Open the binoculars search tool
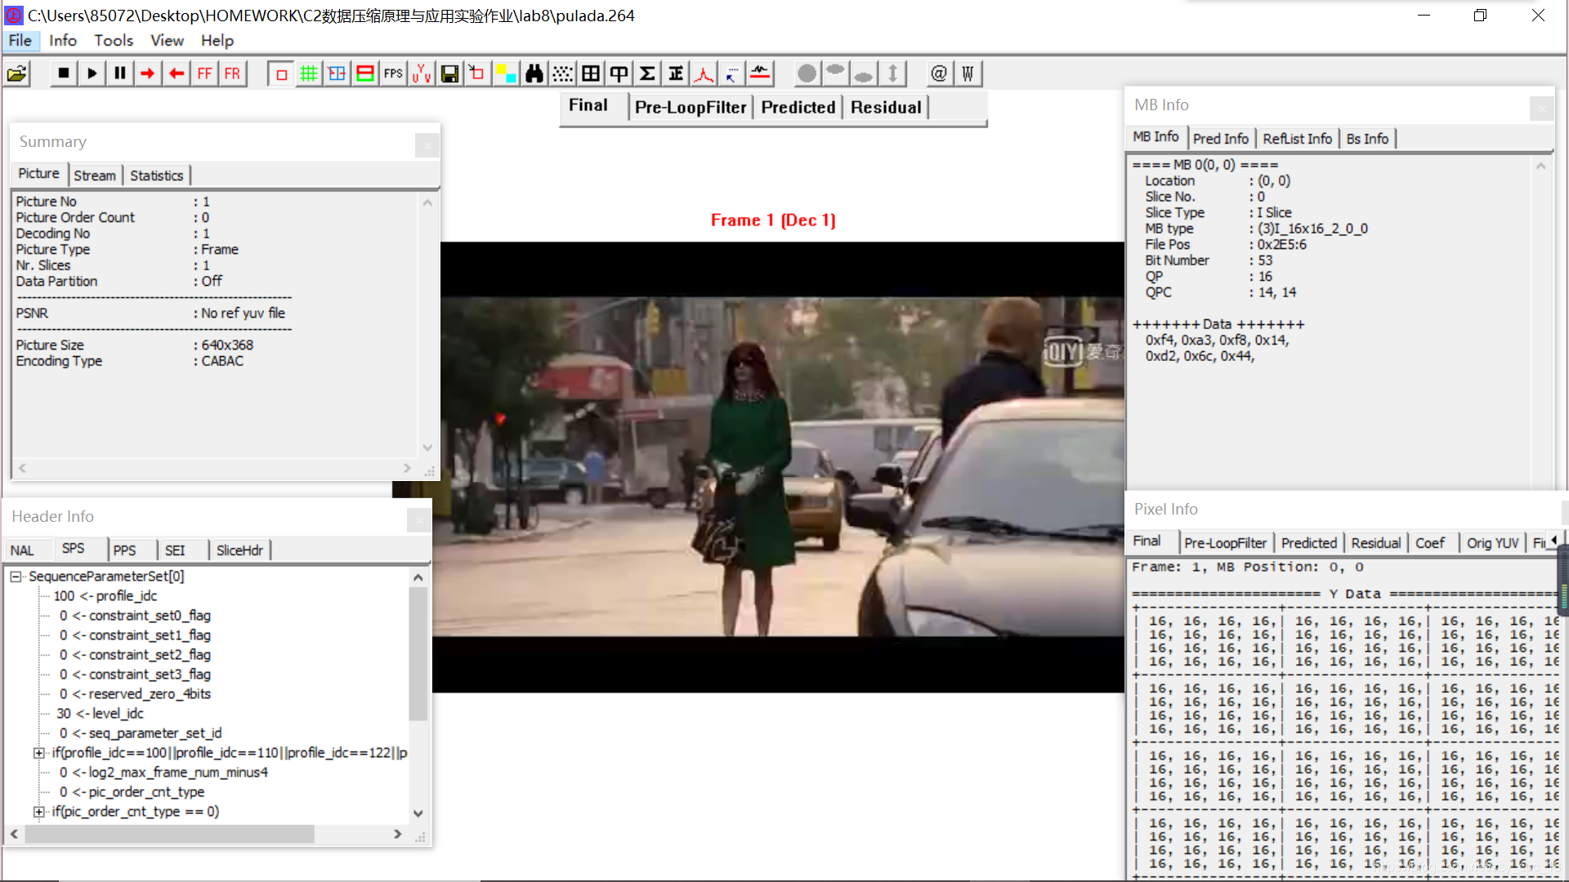The height and width of the screenshot is (882, 1569). (x=534, y=74)
